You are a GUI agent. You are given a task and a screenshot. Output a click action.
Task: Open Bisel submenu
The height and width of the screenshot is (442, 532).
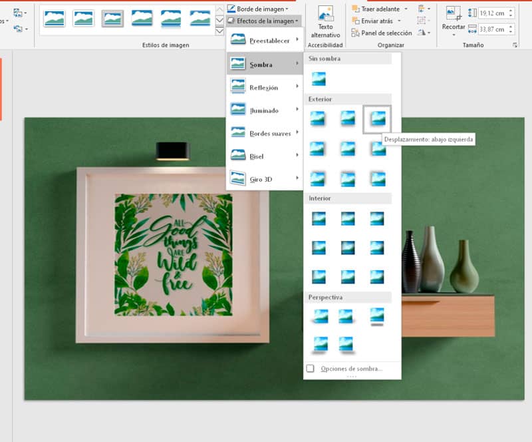click(x=265, y=156)
